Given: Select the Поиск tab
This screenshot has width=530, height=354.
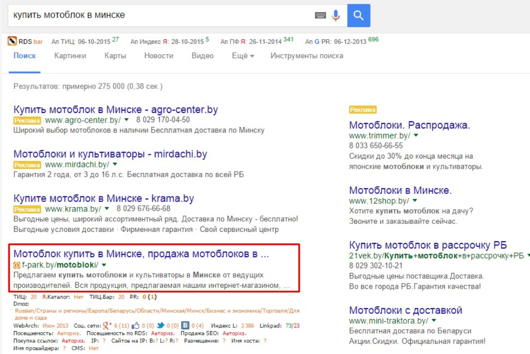Looking at the screenshot, I should [25, 56].
